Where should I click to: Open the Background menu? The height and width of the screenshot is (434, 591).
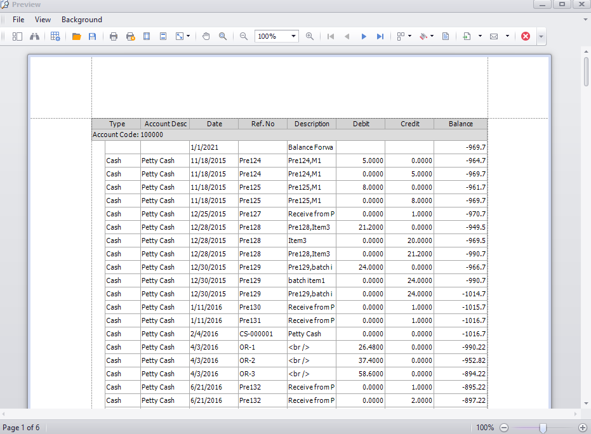tap(82, 20)
